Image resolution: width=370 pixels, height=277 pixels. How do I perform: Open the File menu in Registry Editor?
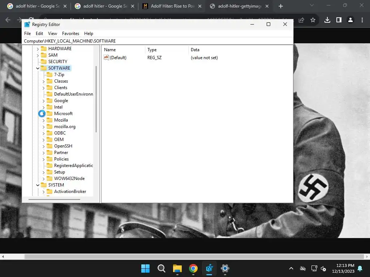pyautogui.click(x=27, y=34)
